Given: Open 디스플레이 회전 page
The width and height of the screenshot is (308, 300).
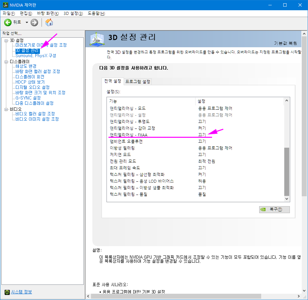Looking at the screenshot, I should [x=30, y=77].
